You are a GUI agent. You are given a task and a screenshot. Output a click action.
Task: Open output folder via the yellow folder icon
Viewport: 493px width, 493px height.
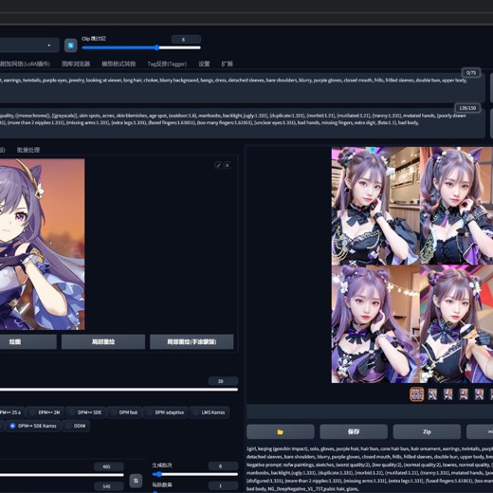click(x=281, y=431)
